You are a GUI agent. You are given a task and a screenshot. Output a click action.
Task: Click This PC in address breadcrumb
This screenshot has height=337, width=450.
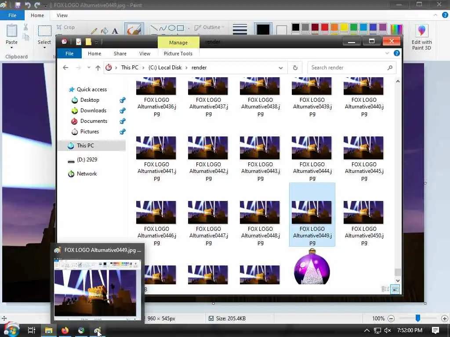click(x=130, y=68)
